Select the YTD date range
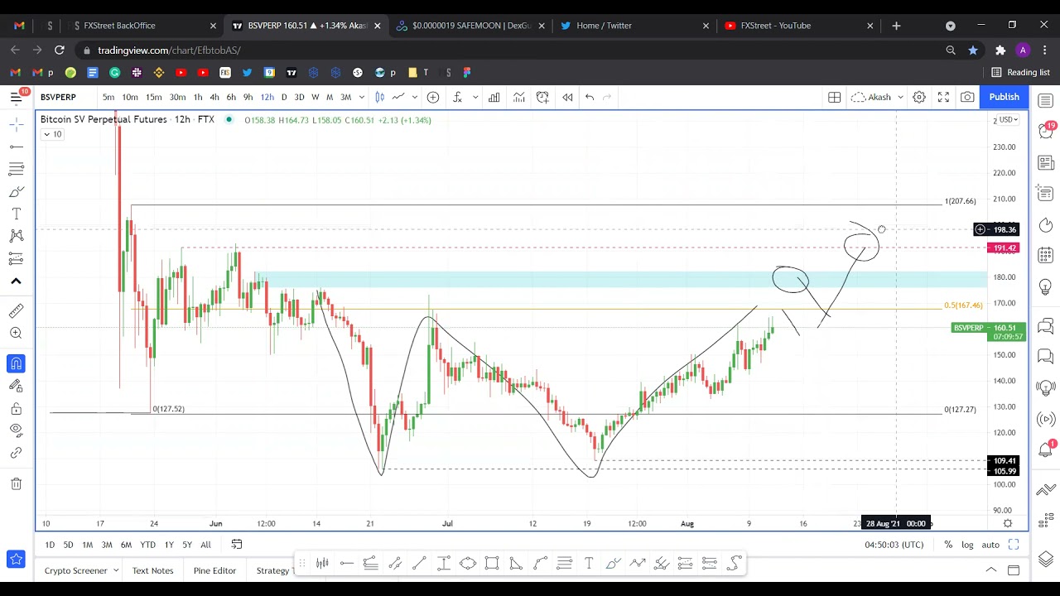The image size is (1060, 596). click(x=147, y=545)
